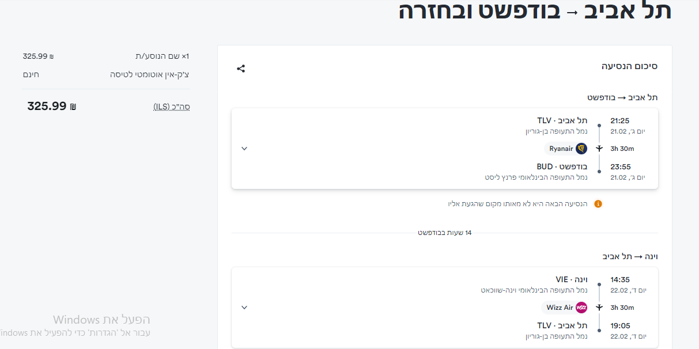Click the 14 hours in Budapest layover label

click(x=444, y=233)
